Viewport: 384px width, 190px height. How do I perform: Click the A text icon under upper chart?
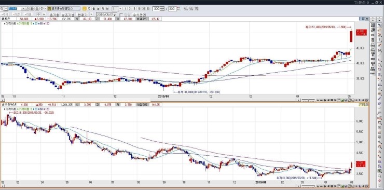point(318,100)
